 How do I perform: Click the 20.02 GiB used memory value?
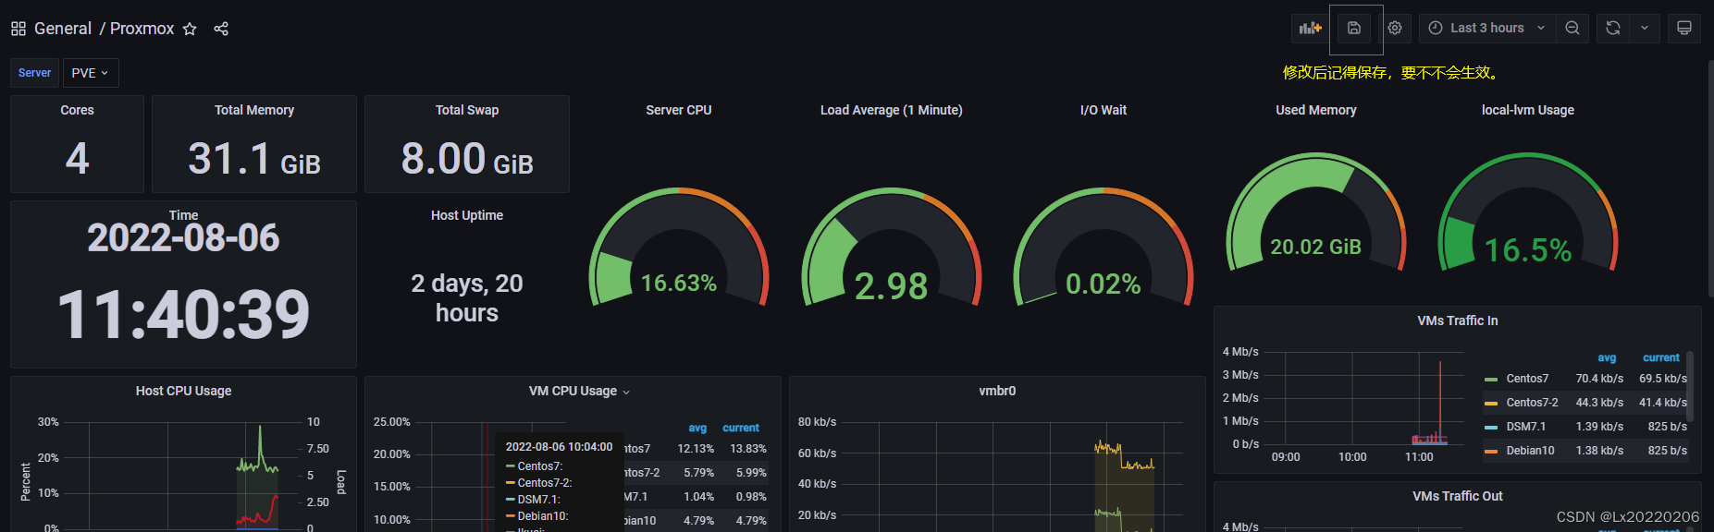tap(1316, 248)
